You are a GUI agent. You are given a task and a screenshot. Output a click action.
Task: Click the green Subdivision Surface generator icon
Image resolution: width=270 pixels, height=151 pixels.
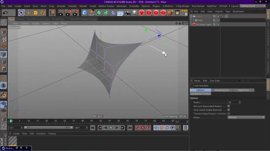99,13
